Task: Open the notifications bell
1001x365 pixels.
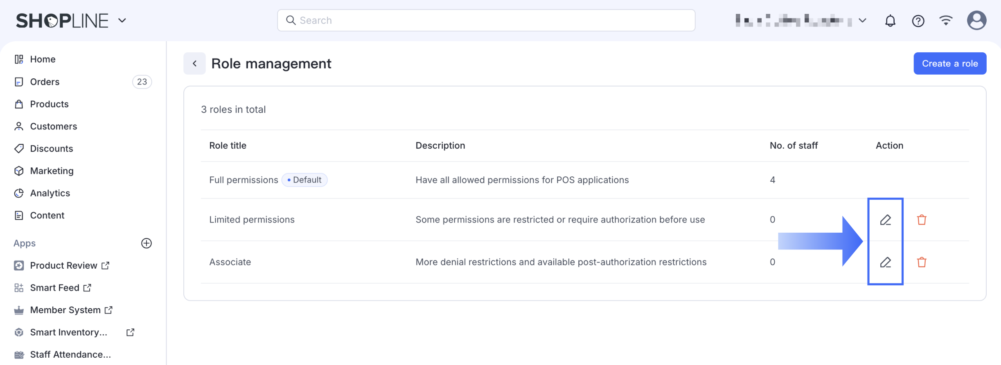Action: pyautogui.click(x=890, y=21)
